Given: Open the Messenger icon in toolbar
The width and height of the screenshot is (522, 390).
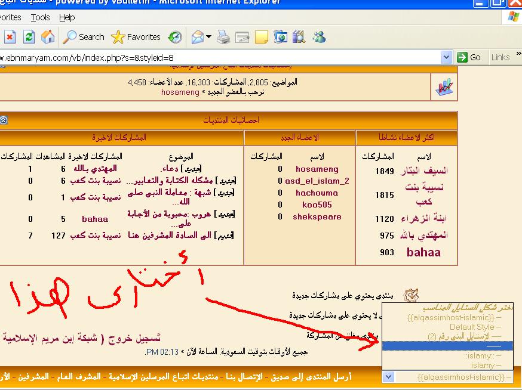Looking at the screenshot, I should coord(319,37).
